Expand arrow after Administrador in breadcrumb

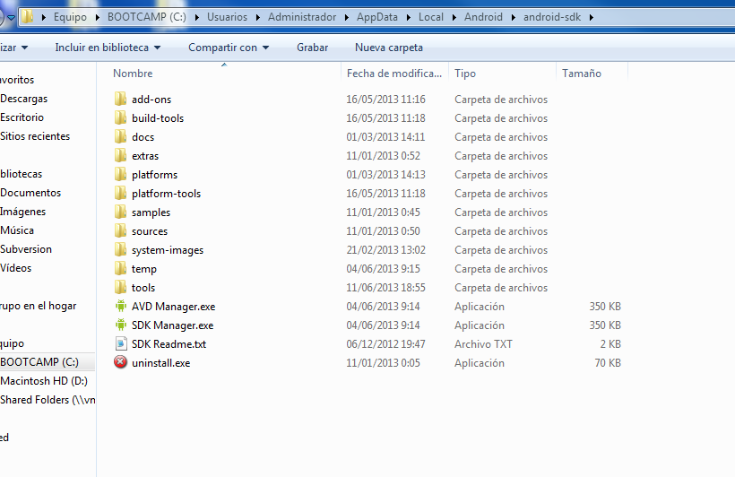(346, 17)
